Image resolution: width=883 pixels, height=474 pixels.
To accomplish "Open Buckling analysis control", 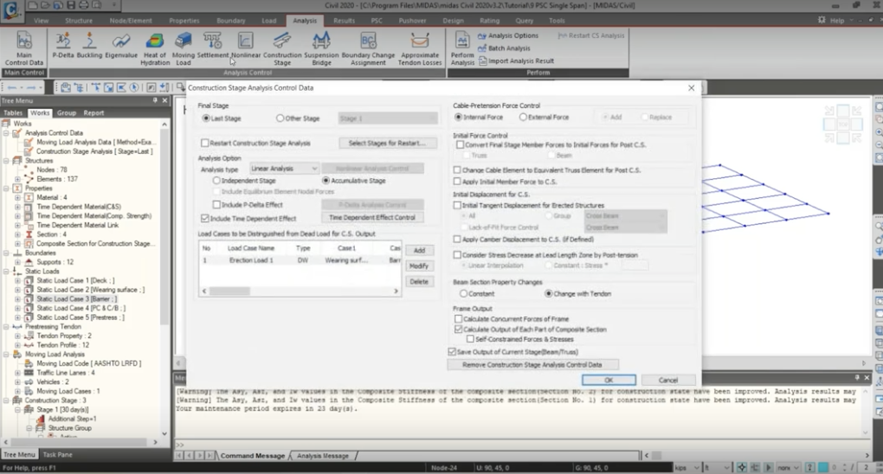I will (x=89, y=46).
